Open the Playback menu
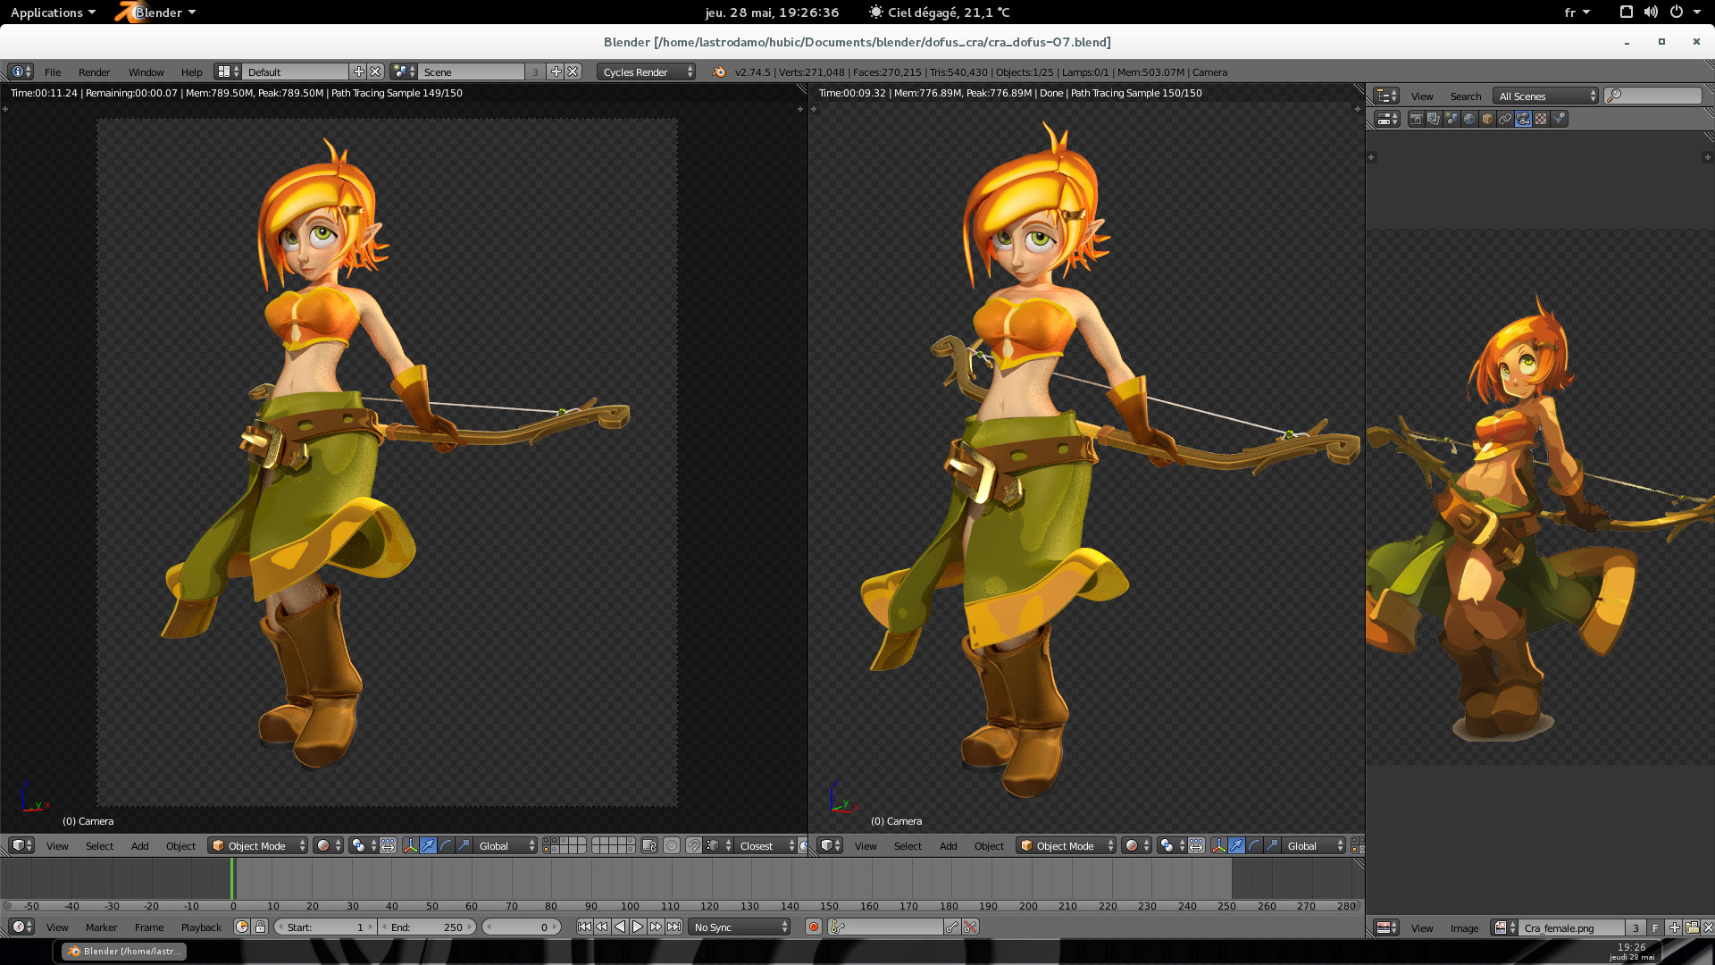The width and height of the screenshot is (1715, 965). [x=201, y=927]
